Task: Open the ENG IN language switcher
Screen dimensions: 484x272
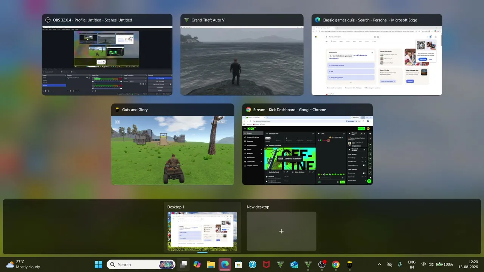Action: (412, 264)
